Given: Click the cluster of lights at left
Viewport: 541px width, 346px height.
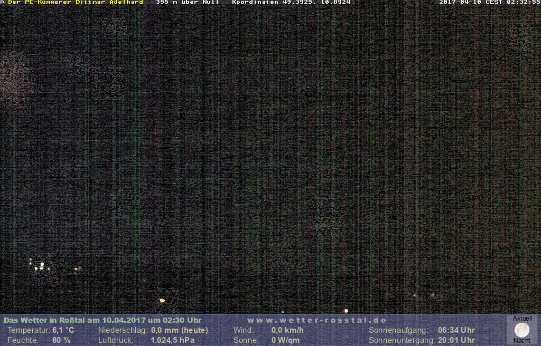Looking at the screenshot, I should click(39, 265).
